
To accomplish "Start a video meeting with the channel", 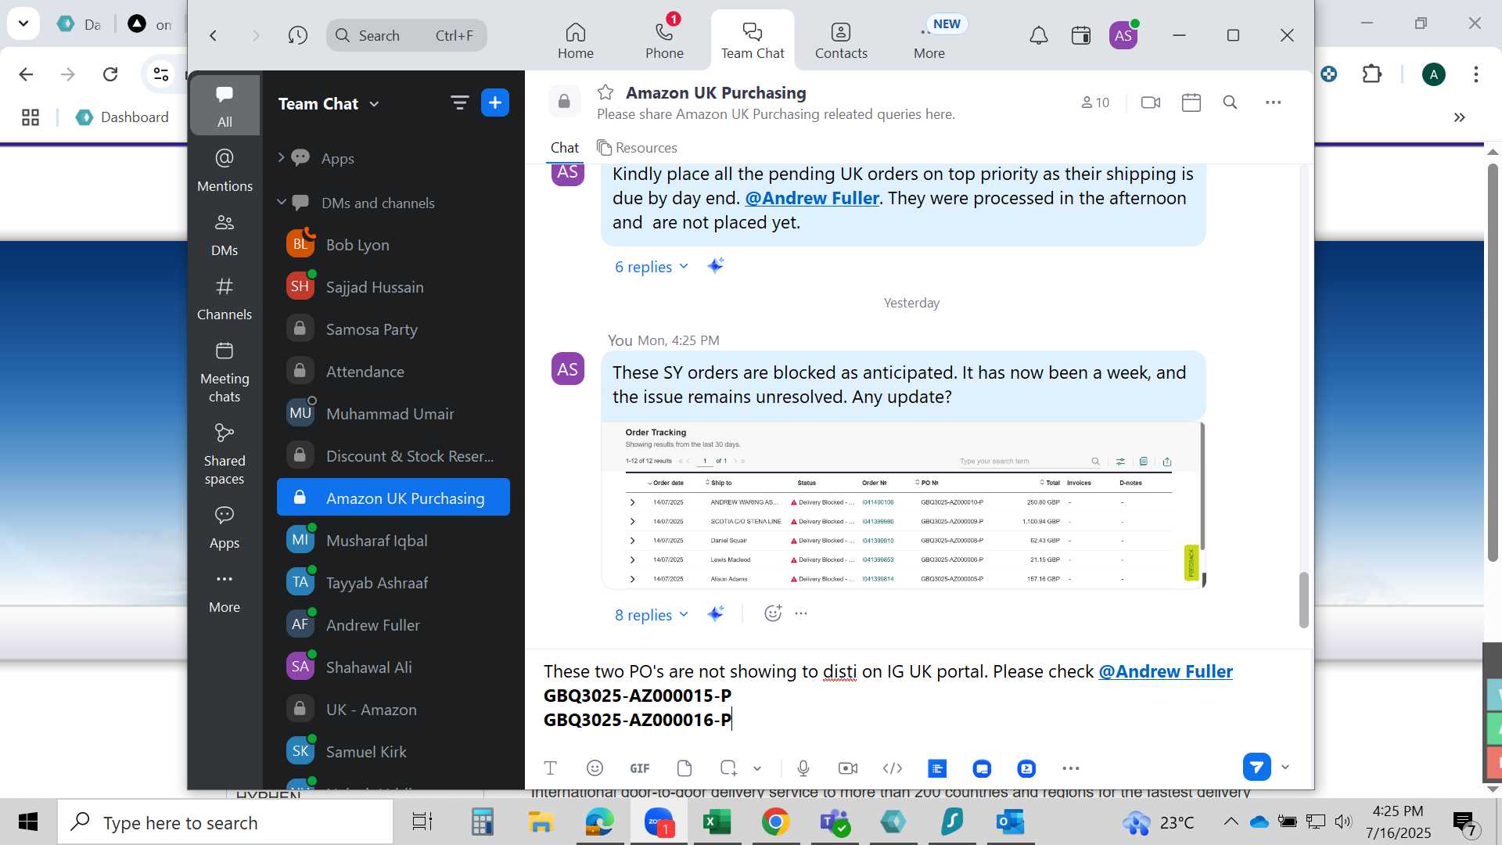I will pos(1150,102).
